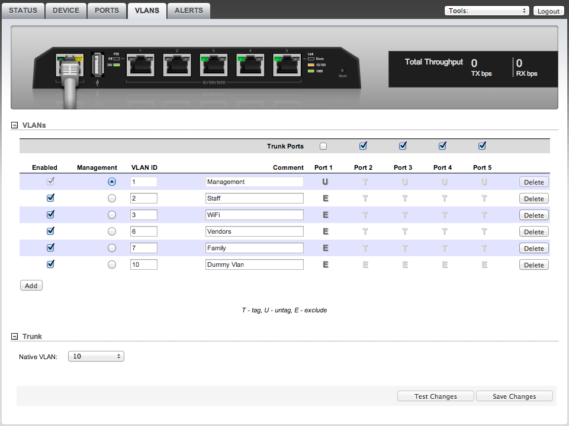Open the Tools dropdown menu
Viewport: 569px width, 426px height.
click(486, 11)
